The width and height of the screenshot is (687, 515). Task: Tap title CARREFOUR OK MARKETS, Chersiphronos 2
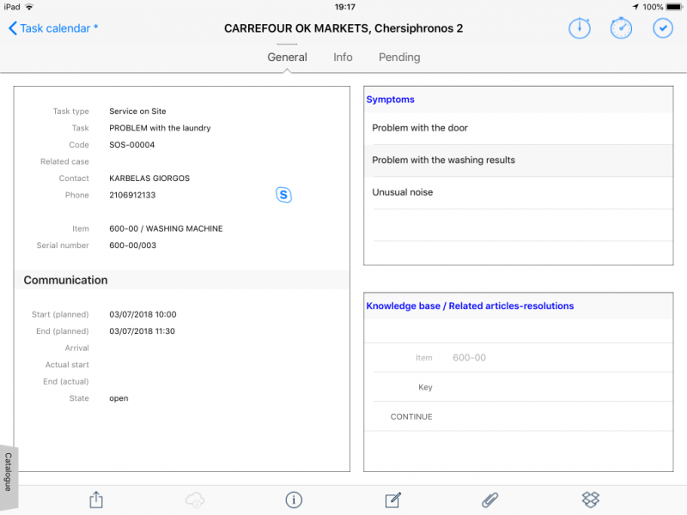point(343,28)
